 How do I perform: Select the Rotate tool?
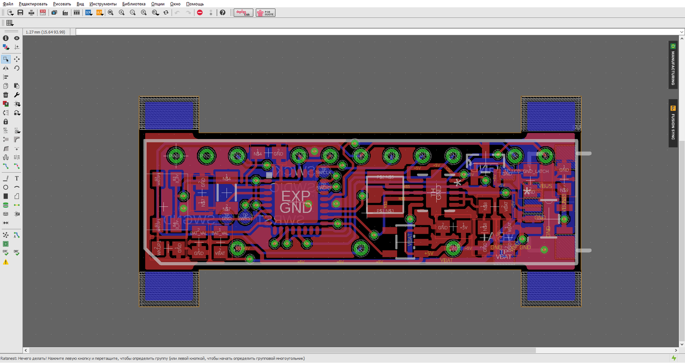(x=17, y=68)
